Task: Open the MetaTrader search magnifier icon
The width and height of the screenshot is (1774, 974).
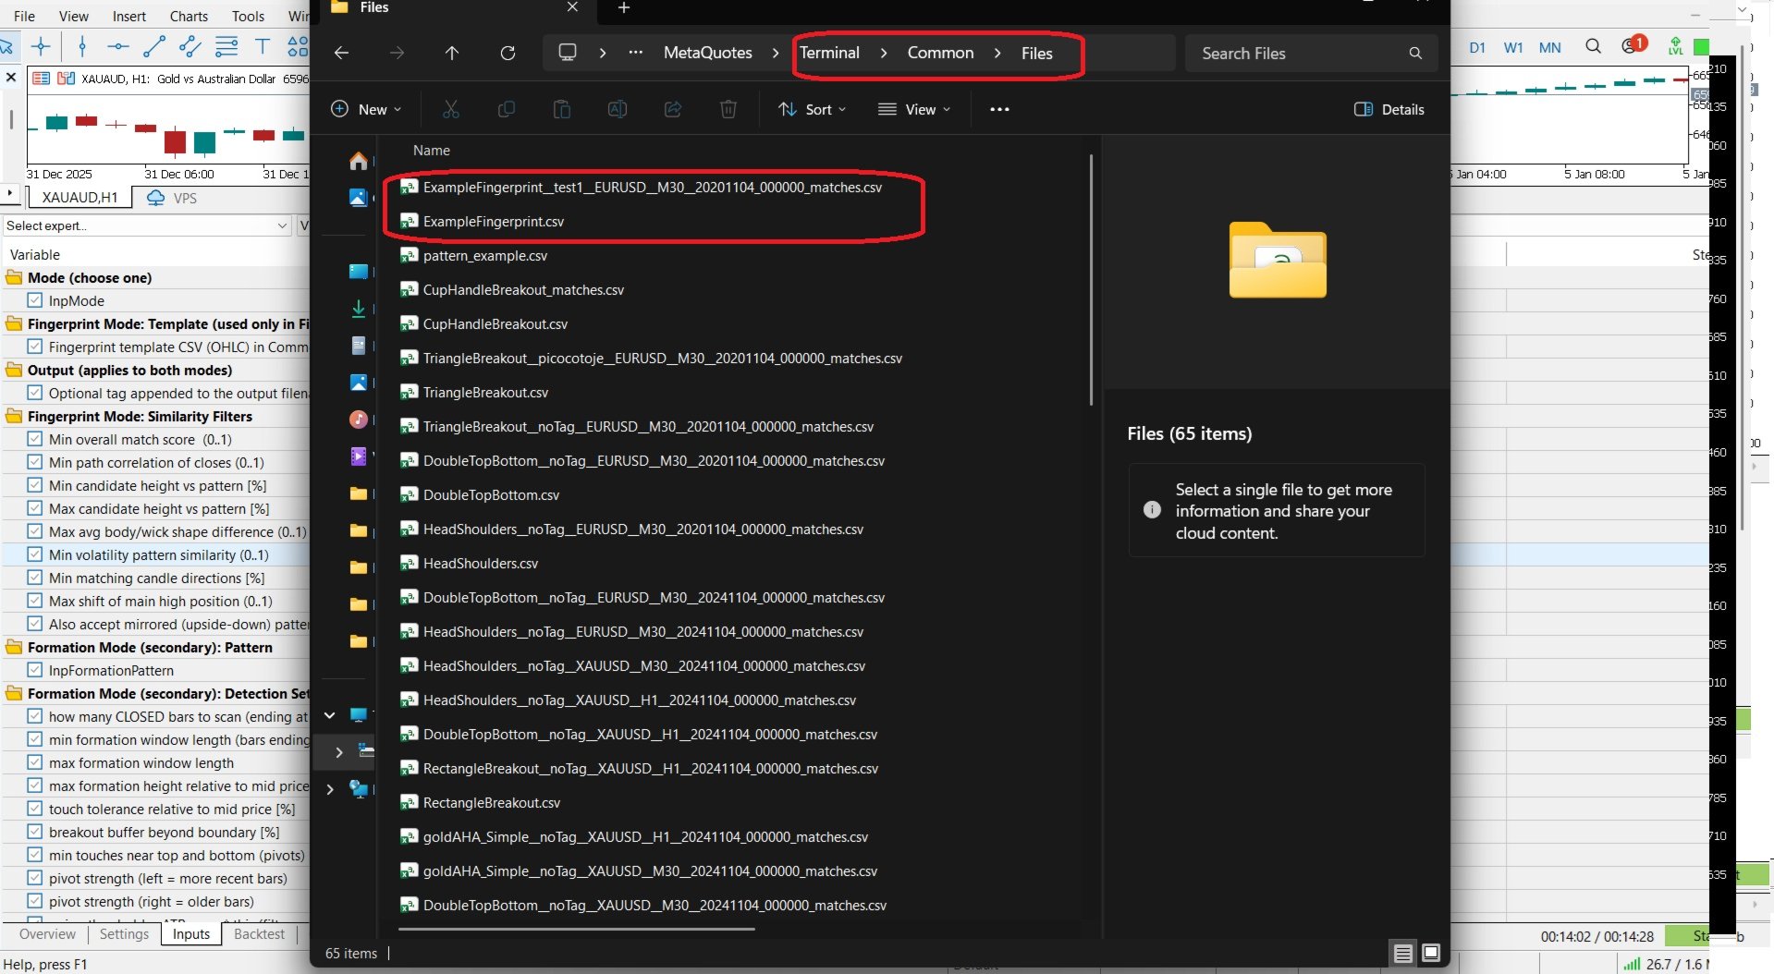Action: 1593,46
